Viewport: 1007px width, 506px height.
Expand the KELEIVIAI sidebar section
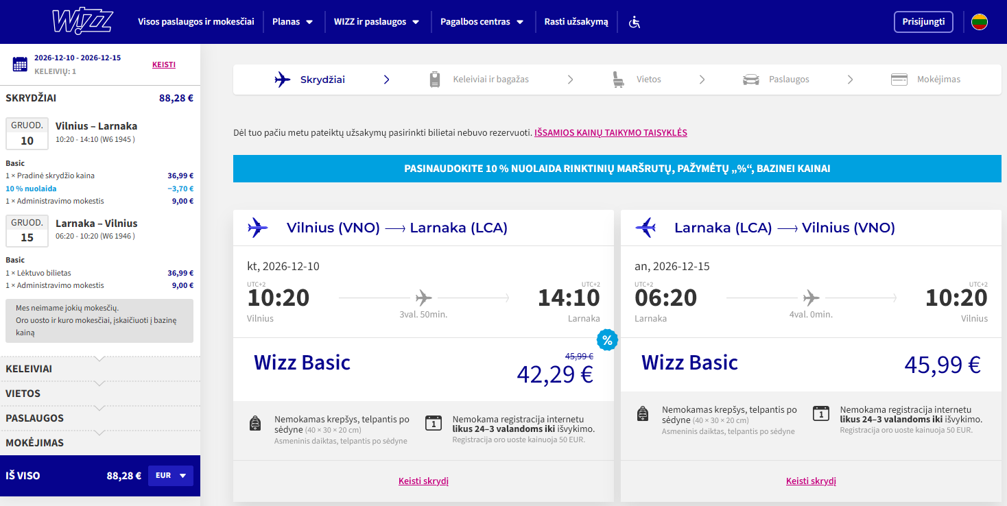click(x=100, y=369)
